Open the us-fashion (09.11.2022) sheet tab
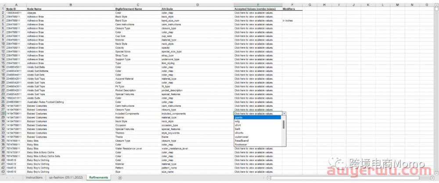 (x=65, y=178)
